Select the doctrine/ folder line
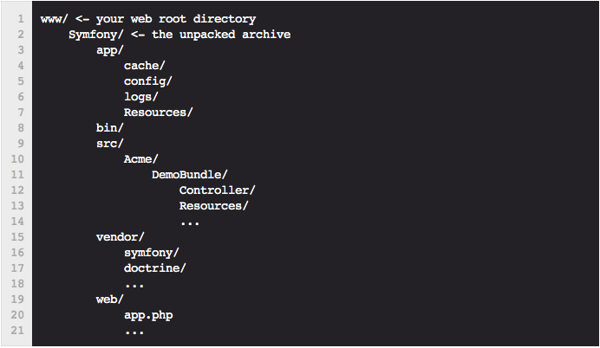 [154, 268]
